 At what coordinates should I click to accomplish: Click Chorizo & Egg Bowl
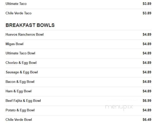(21, 63)
